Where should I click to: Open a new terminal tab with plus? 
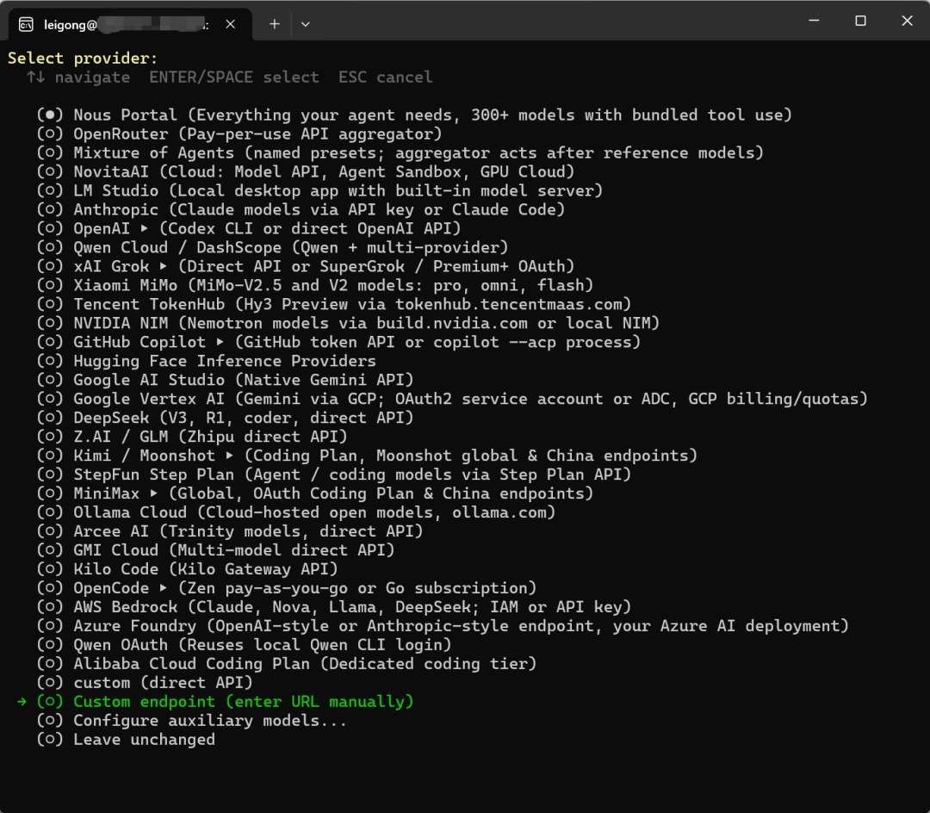click(274, 24)
